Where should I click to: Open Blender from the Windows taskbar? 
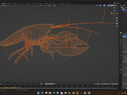[x=77, y=93]
